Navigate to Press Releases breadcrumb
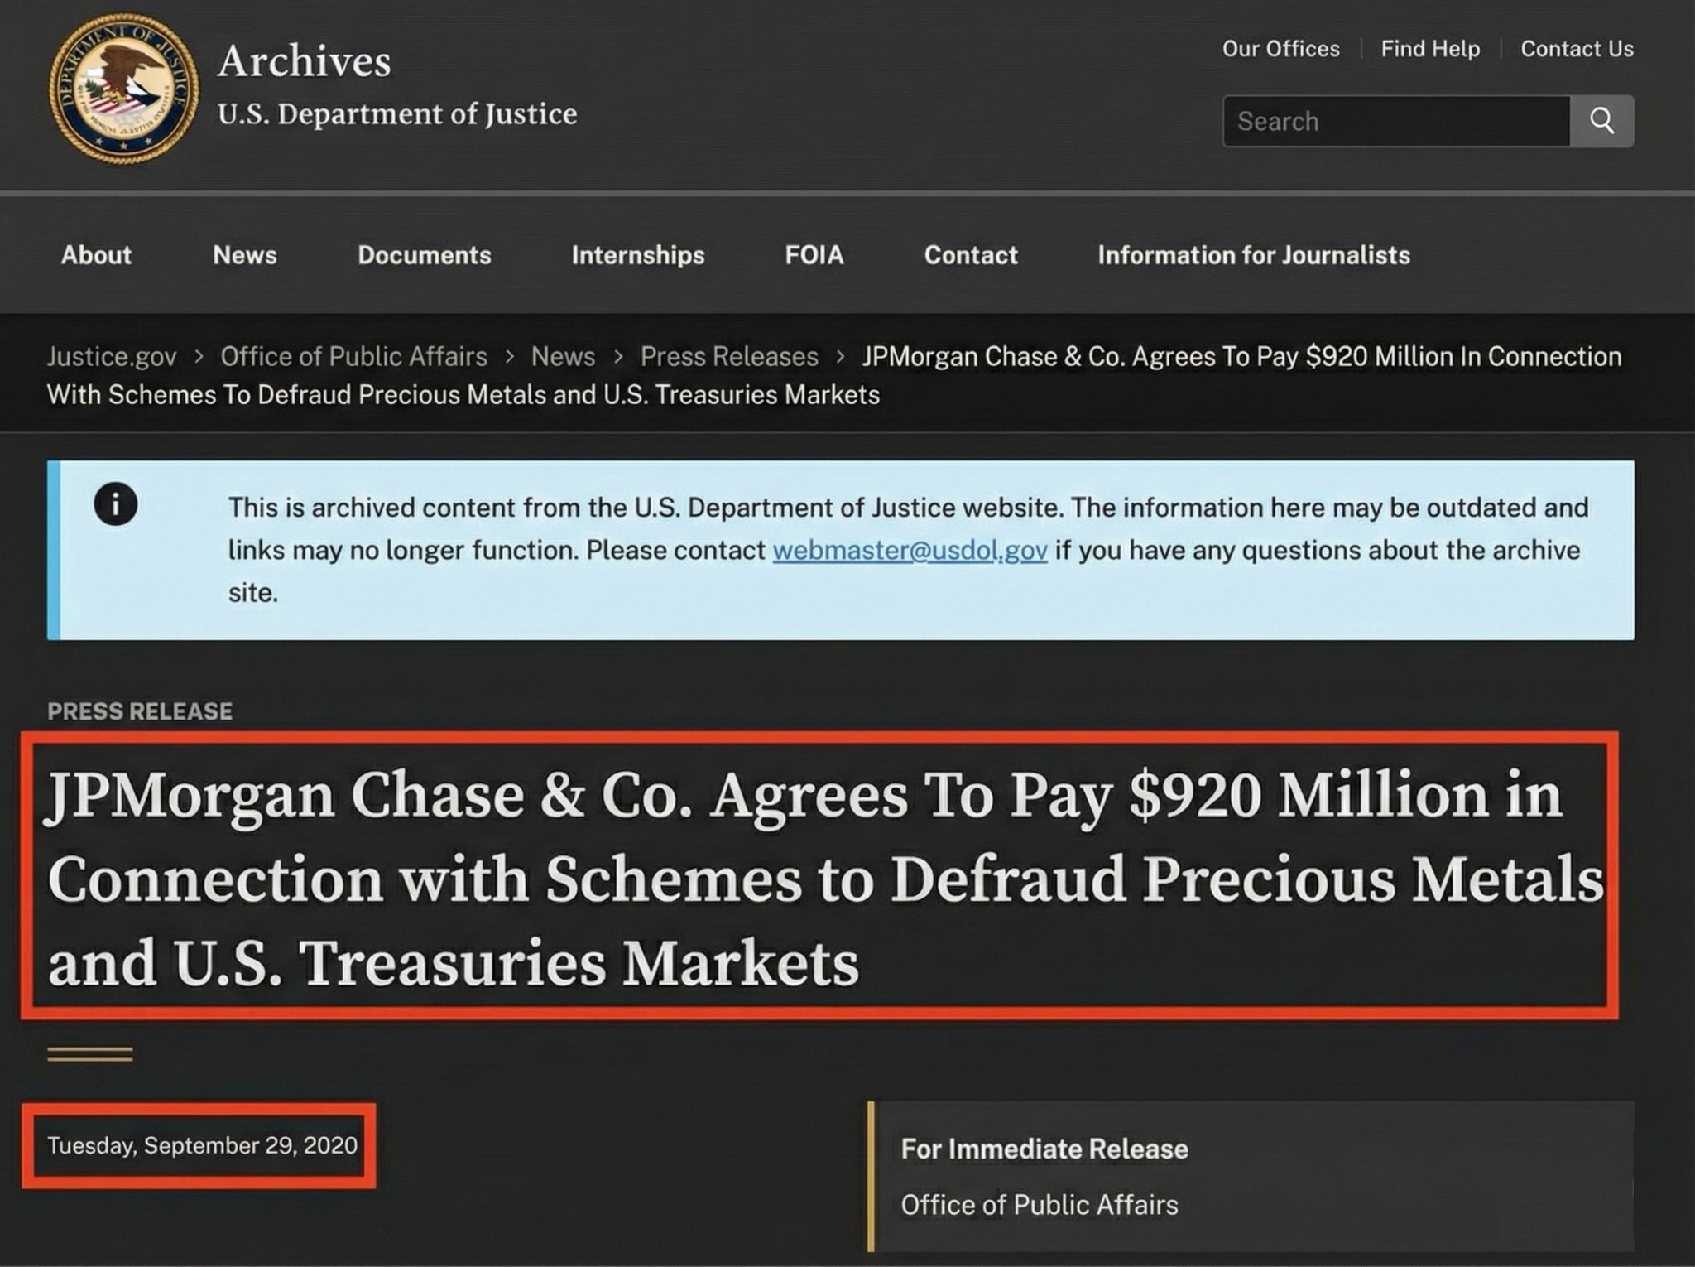 coord(728,356)
